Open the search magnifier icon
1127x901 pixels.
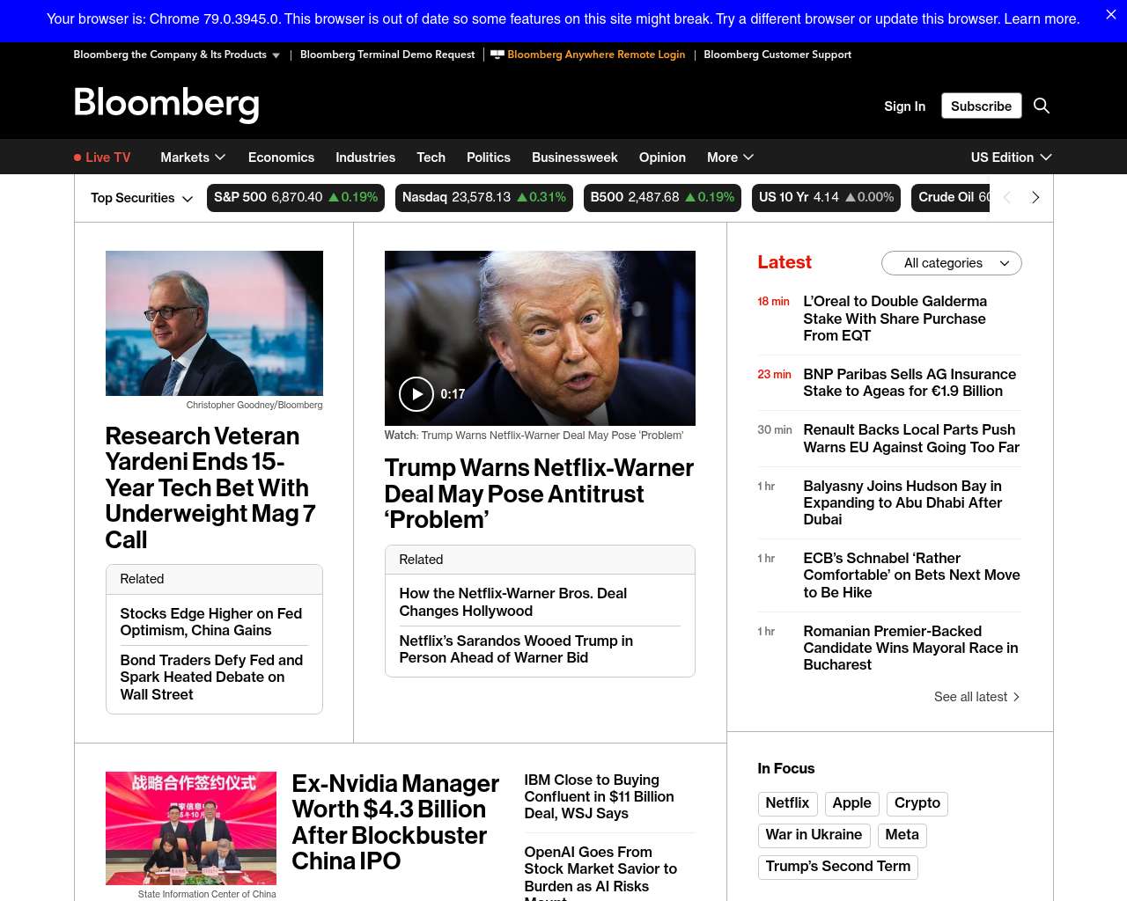1041,106
